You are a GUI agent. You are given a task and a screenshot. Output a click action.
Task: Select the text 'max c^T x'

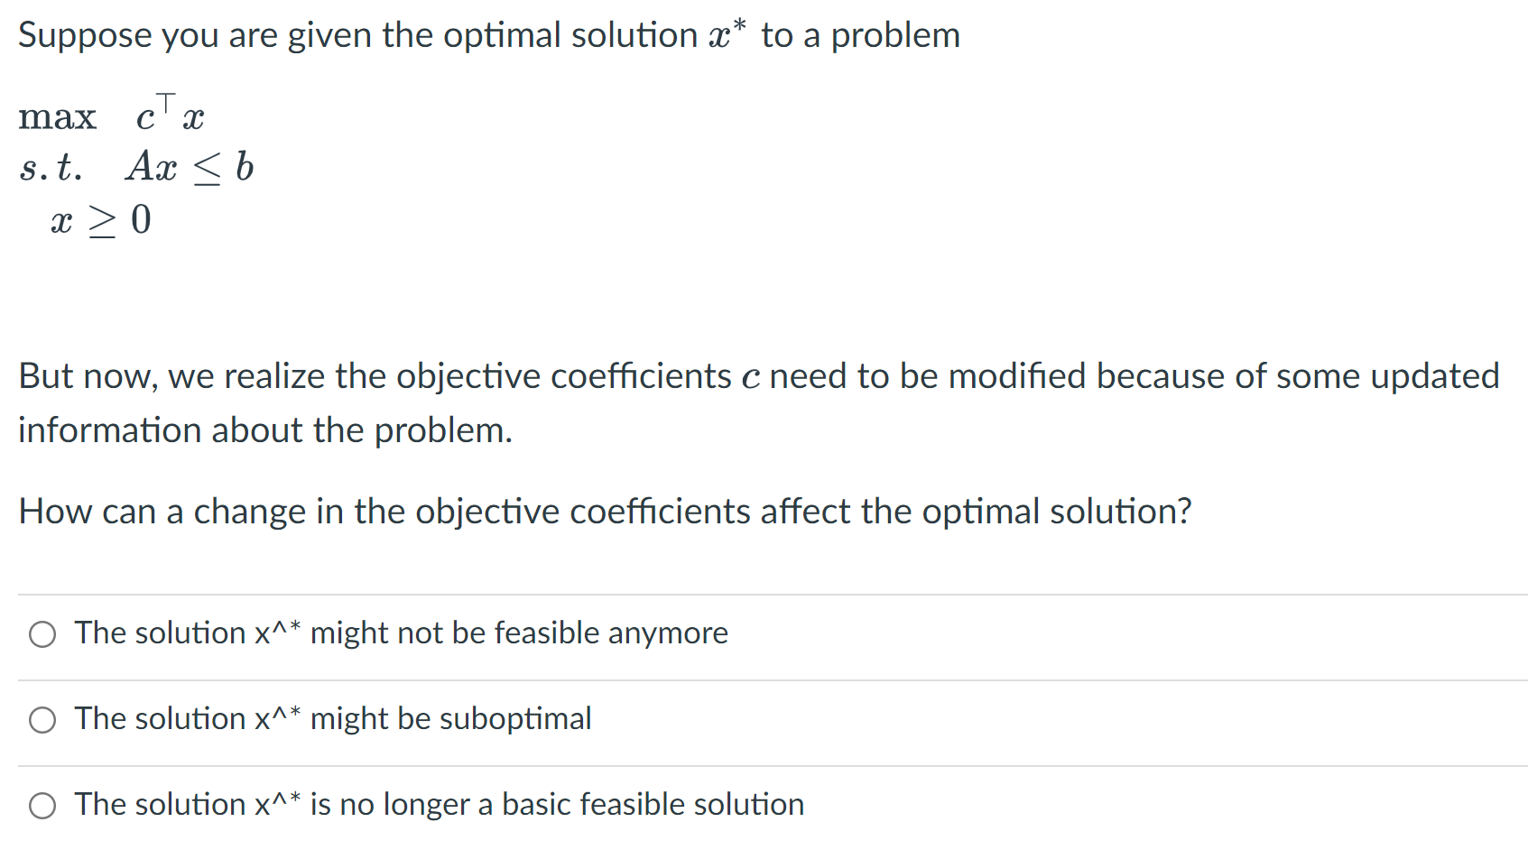pos(113,115)
